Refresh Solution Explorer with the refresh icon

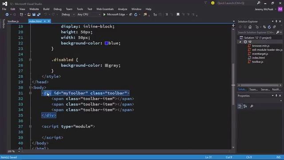pyautogui.click(x=269, y=27)
